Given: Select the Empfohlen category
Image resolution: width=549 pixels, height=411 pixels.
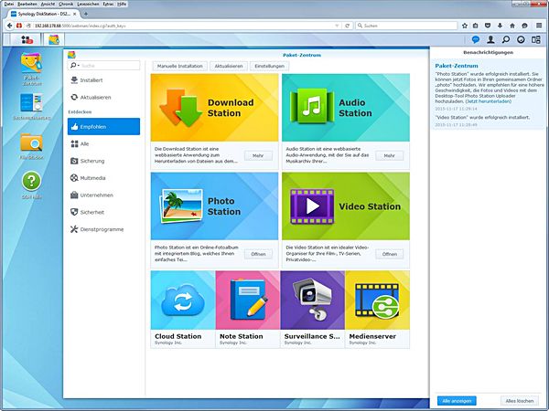Looking at the screenshot, I should 103,127.
